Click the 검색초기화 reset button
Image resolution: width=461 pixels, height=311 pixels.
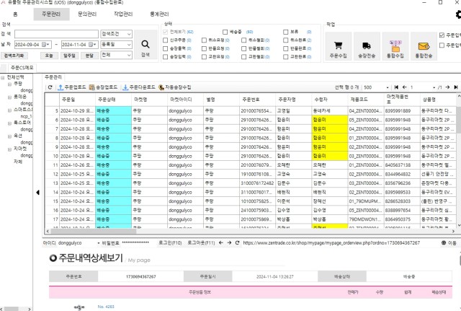14,55
